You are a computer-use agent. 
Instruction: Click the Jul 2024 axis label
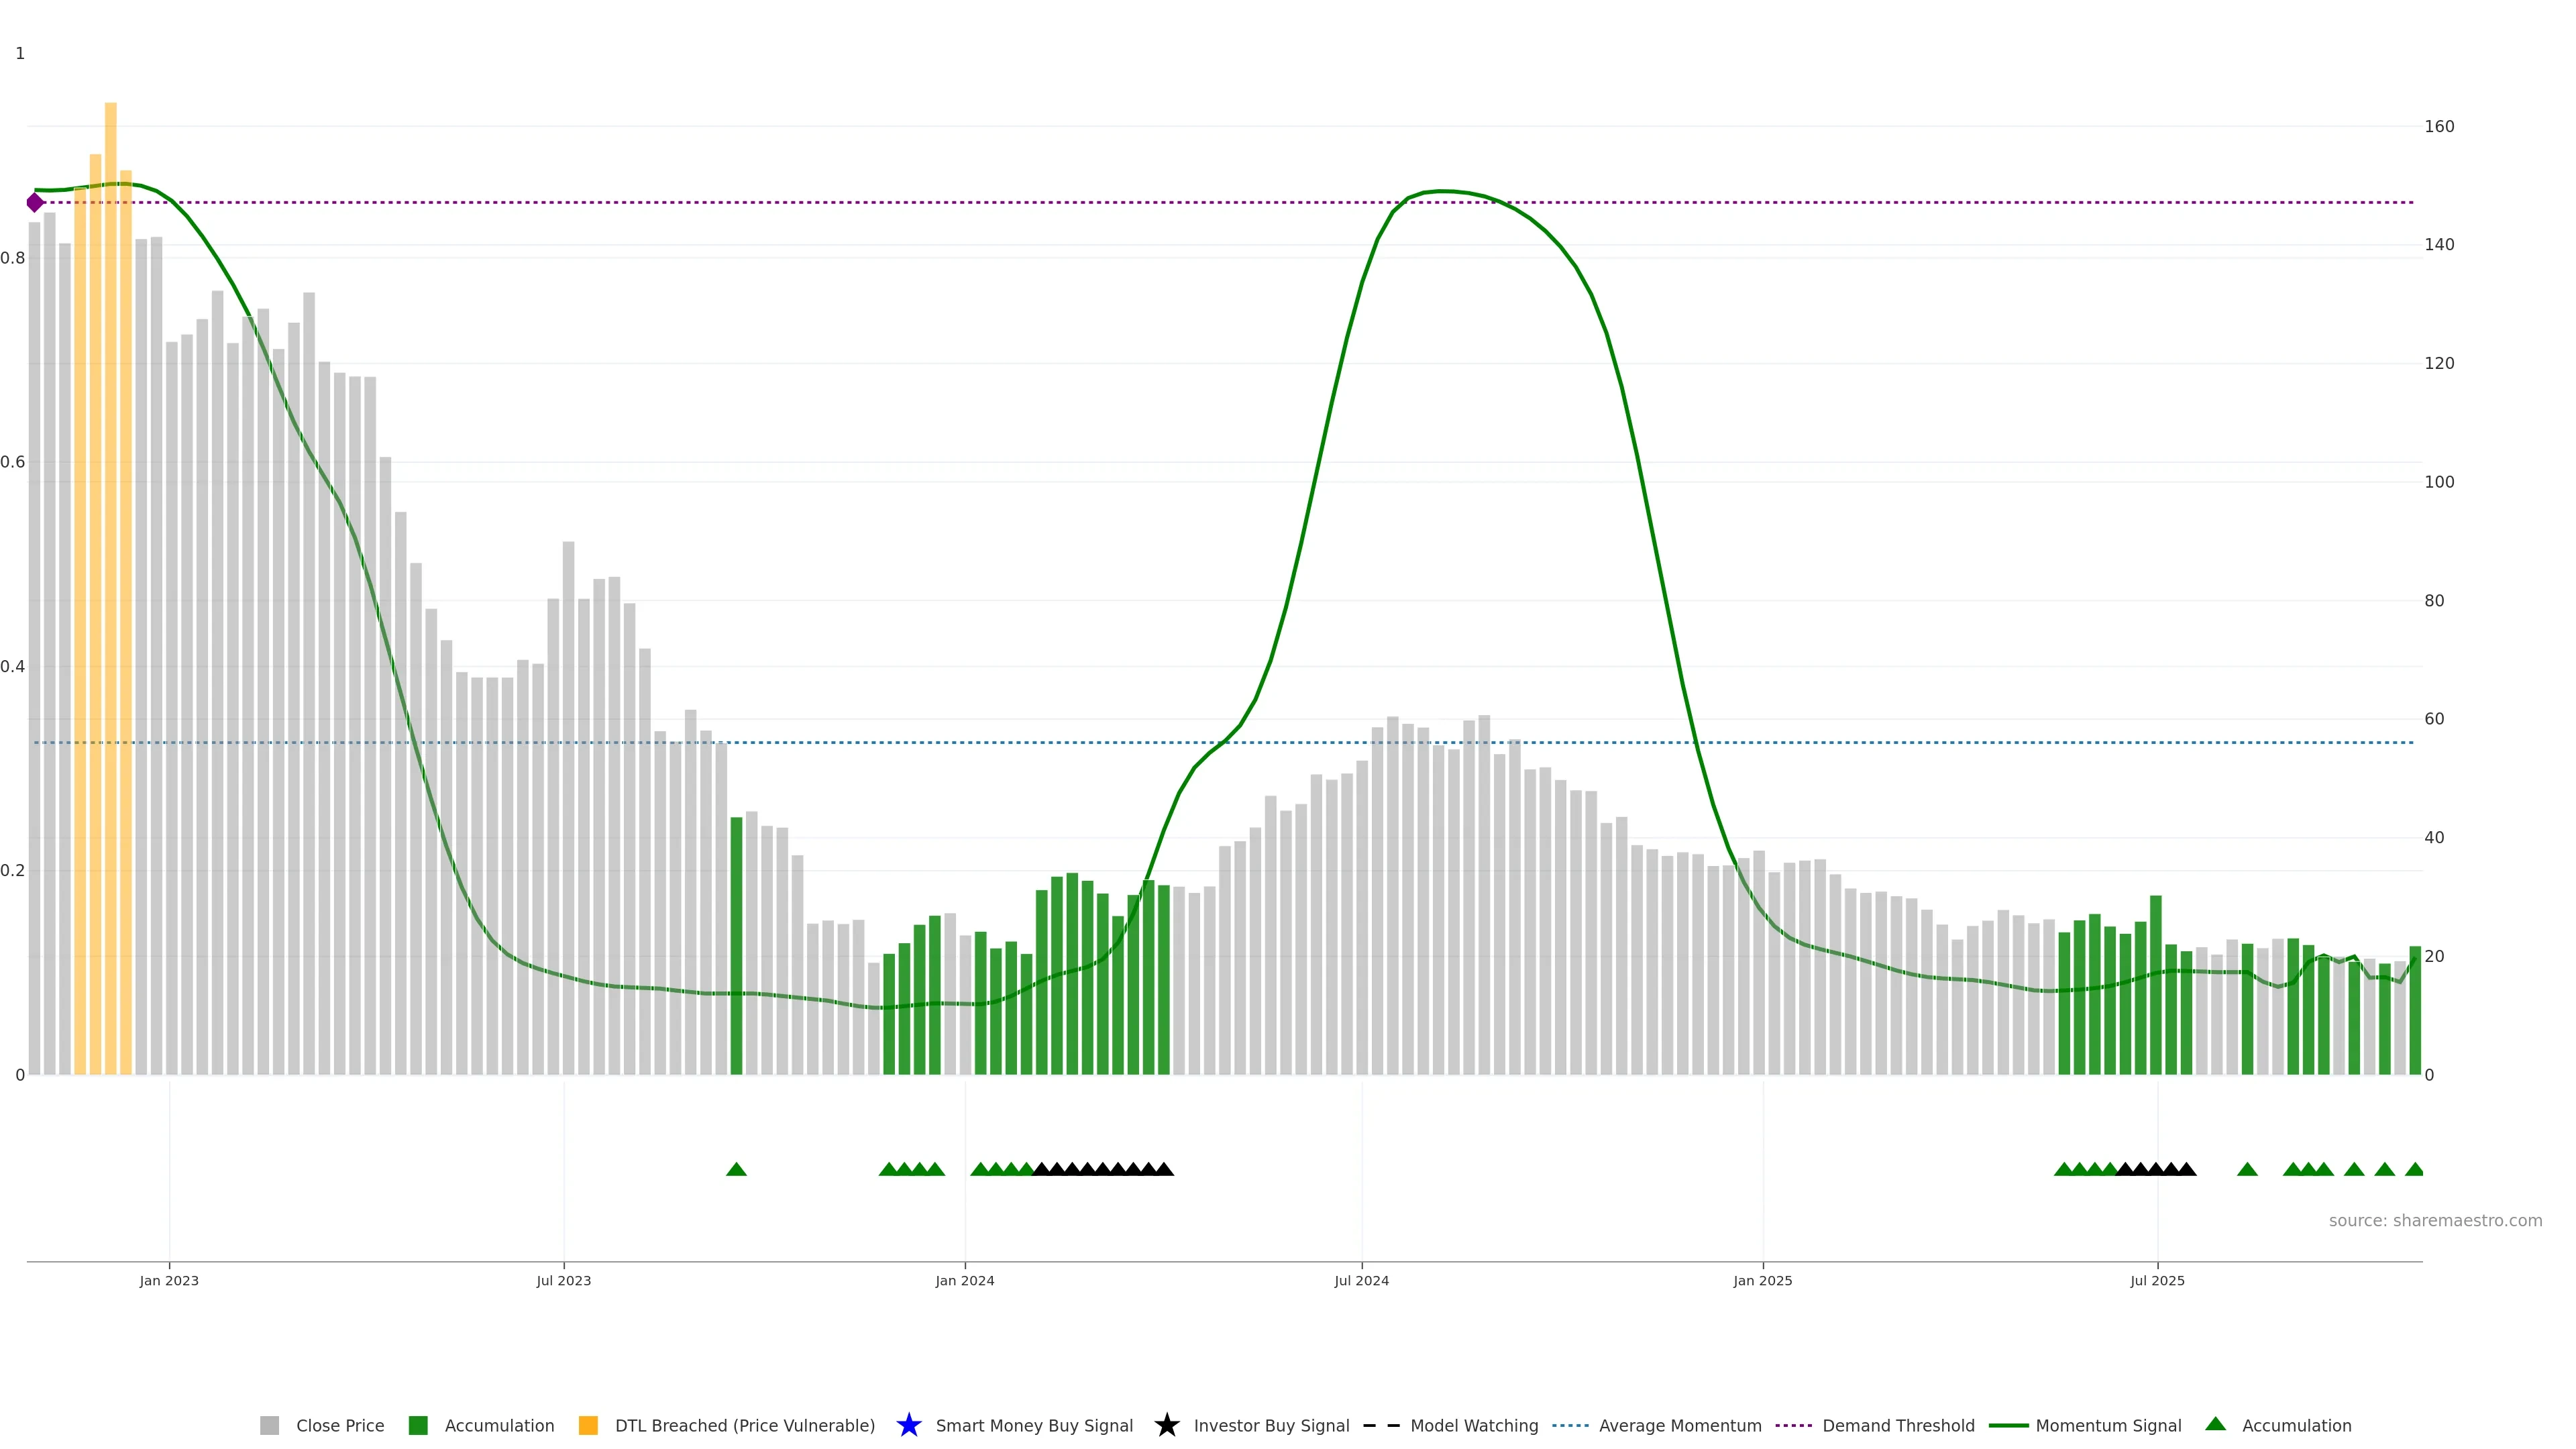(1361, 1280)
